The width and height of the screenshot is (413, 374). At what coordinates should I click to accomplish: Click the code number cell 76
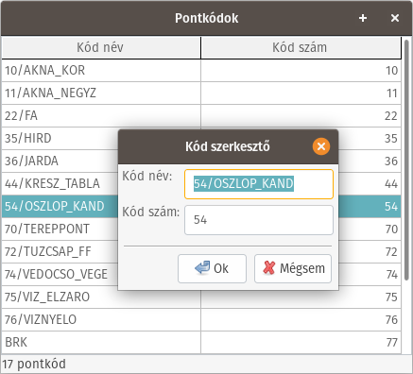pyautogui.click(x=301, y=320)
